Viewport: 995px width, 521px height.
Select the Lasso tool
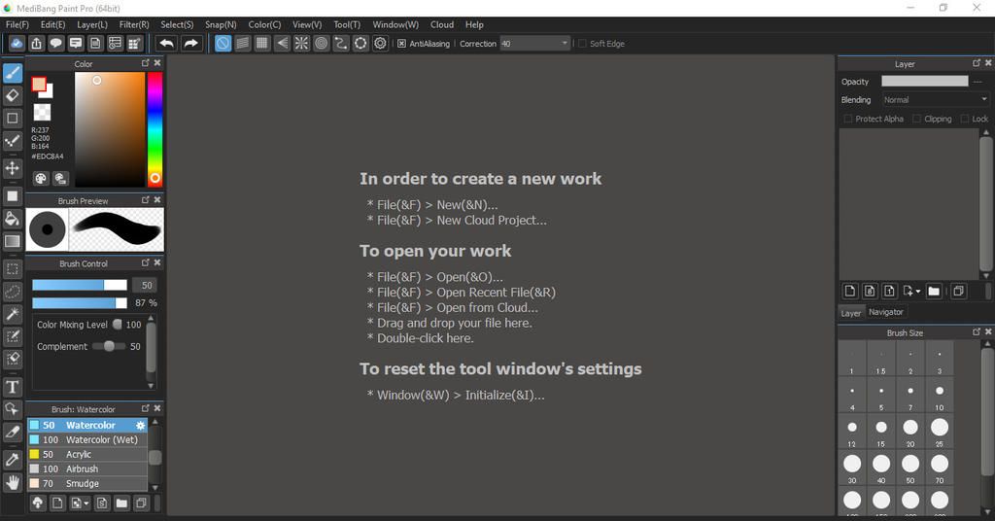[12, 292]
